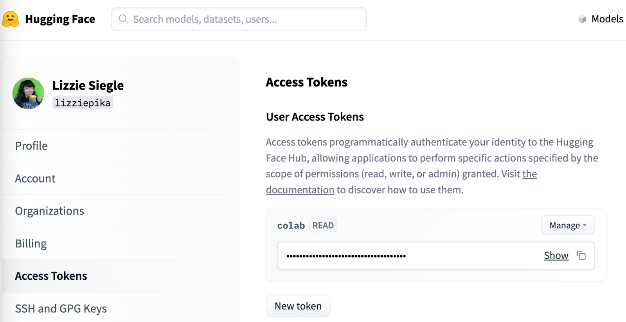The image size is (626, 322).
Task: Show the hidden colab token
Action: (x=556, y=255)
